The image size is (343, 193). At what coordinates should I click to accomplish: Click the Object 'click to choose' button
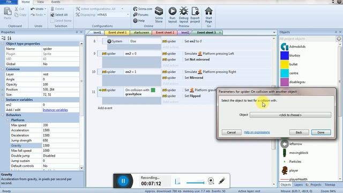pyautogui.click(x=290, y=115)
